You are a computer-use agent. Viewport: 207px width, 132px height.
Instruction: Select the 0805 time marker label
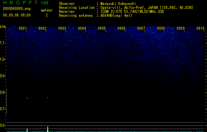[102, 28]
